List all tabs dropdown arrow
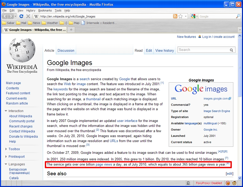Viewport: 243px width, 187px height. coord(240,30)
